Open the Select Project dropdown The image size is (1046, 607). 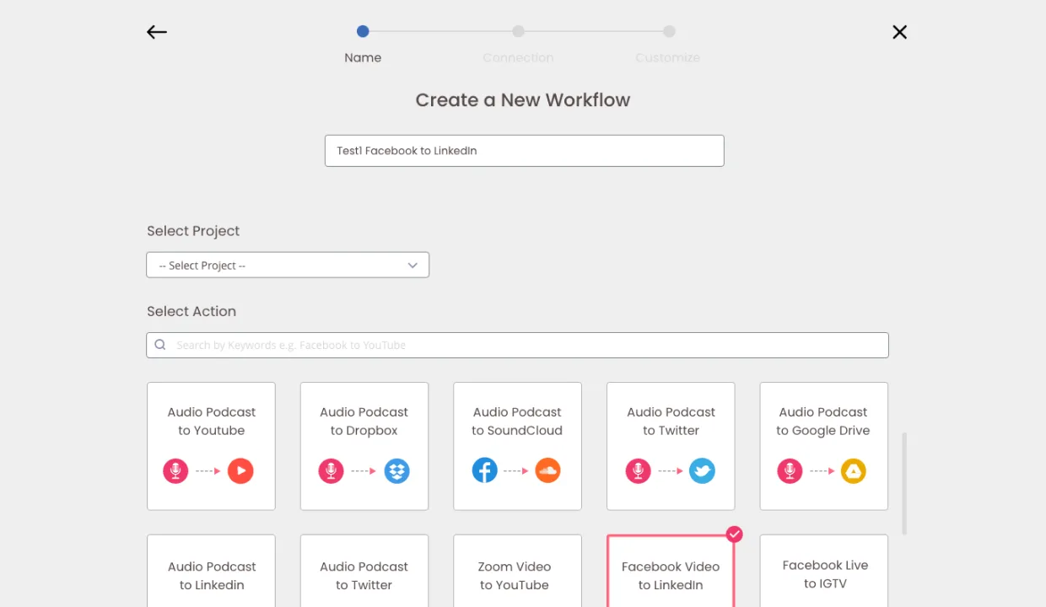[288, 265]
